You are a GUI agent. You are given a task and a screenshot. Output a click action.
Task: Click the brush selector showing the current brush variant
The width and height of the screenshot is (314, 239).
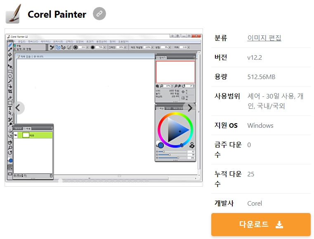pyautogui.click(x=29, y=47)
